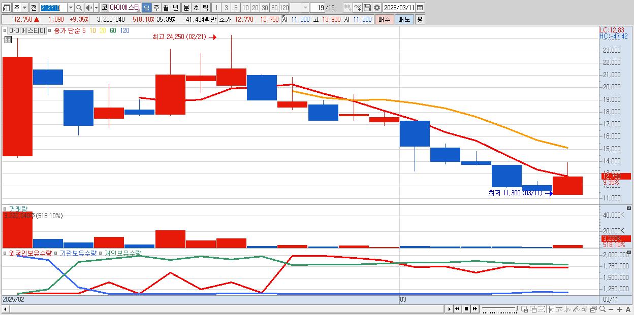Select the 틱 tick chart period
This screenshot has width=634, height=315.
205,8
